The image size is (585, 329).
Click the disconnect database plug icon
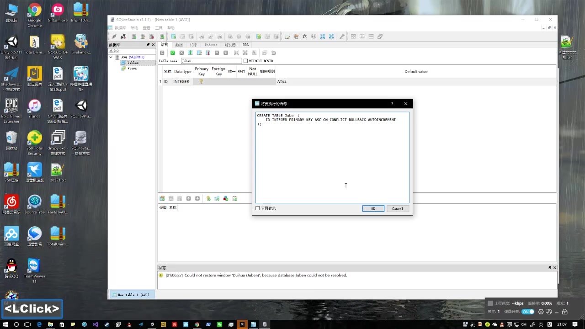pyautogui.click(x=123, y=37)
